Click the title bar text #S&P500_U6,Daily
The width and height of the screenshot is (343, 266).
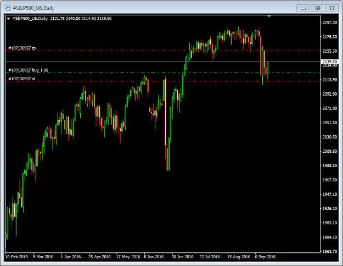click(33, 8)
